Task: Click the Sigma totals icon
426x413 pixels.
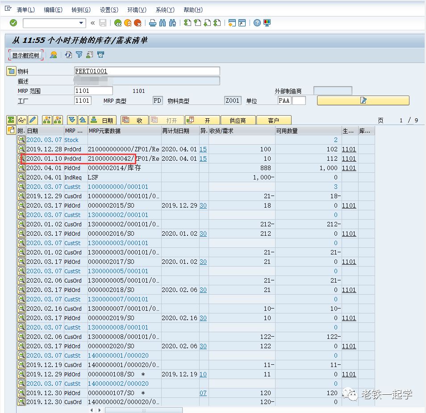Action: tap(11, 120)
